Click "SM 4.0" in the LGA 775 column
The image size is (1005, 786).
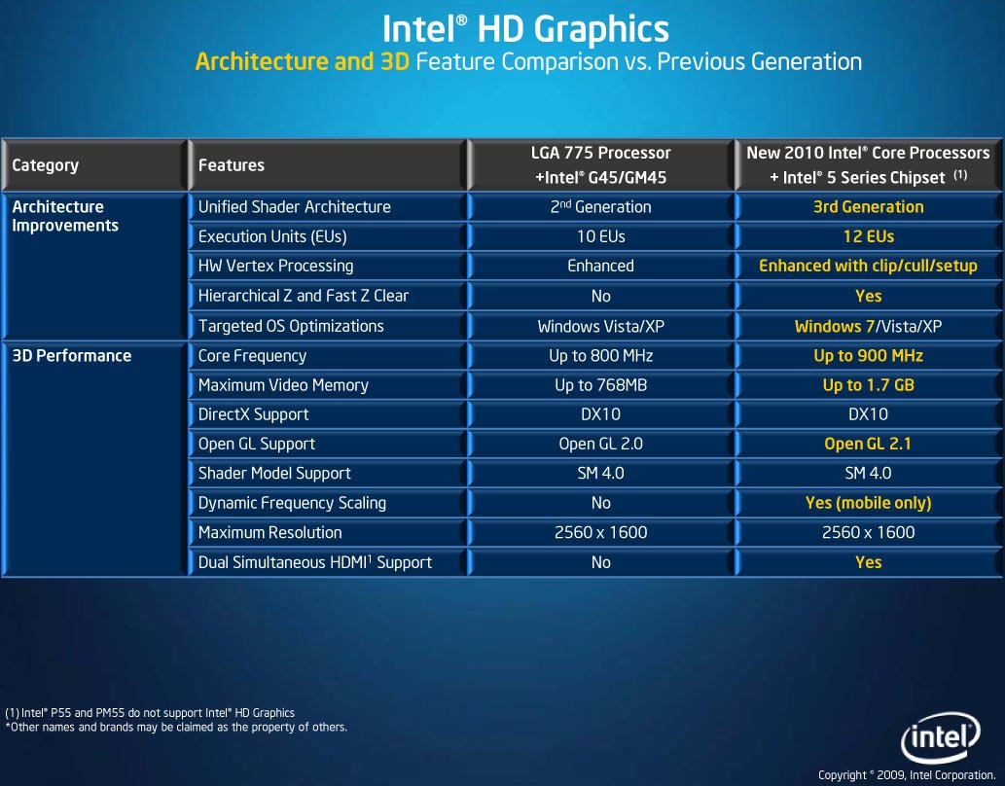click(x=600, y=473)
